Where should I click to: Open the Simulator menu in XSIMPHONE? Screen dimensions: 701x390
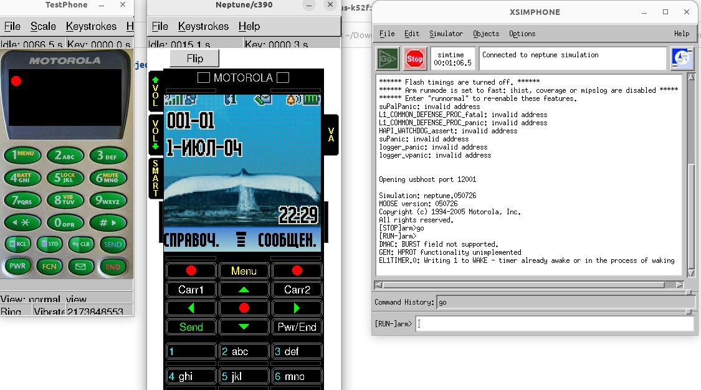[x=446, y=34]
